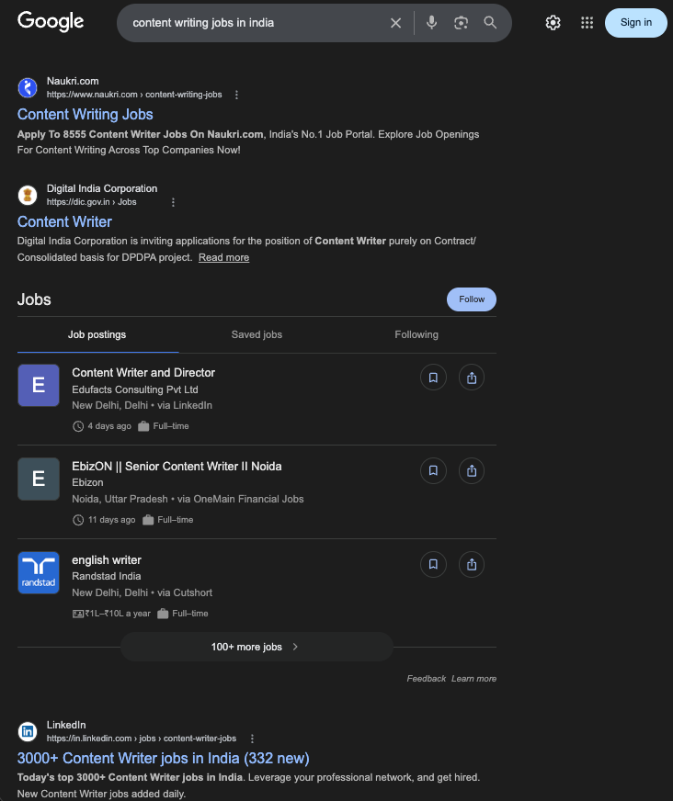Viewport: 673px width, 801px height.
Task: Open more options for Naukri.com result
Action: (236, 95)
